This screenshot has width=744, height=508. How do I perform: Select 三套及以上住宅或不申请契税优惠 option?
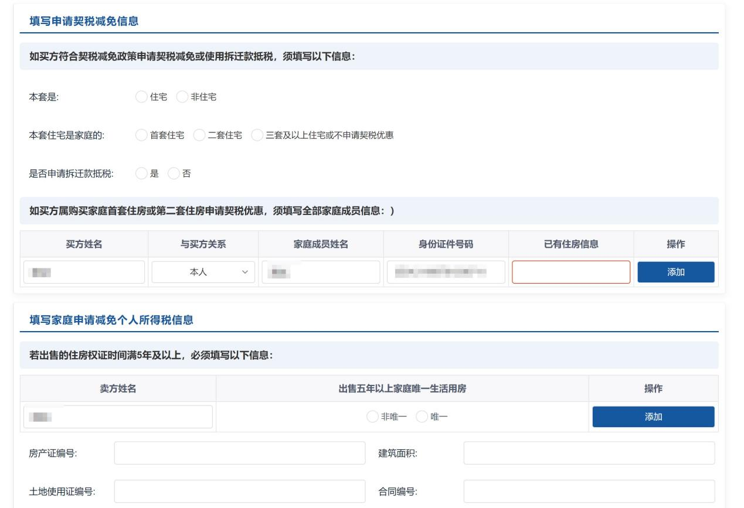point(256,135)
